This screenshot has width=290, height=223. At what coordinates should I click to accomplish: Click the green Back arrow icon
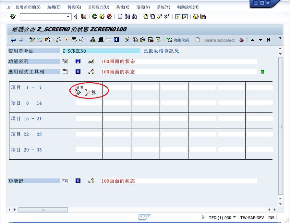(x=95, y=17)
